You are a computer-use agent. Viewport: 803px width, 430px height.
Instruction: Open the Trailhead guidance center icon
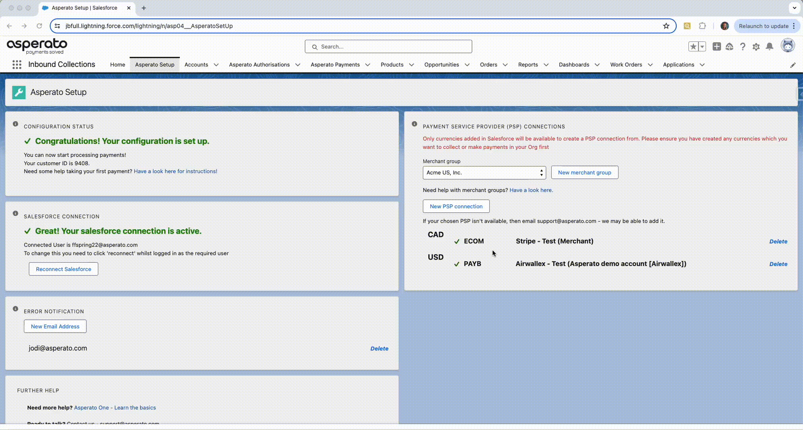point(729,47)
